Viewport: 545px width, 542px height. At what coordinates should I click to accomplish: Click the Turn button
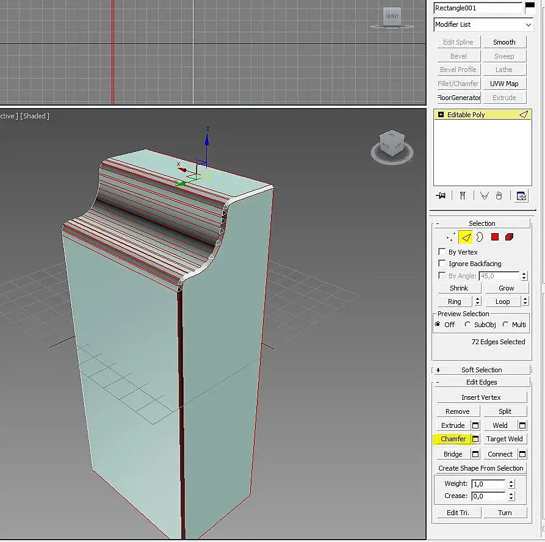coord(505,513)
